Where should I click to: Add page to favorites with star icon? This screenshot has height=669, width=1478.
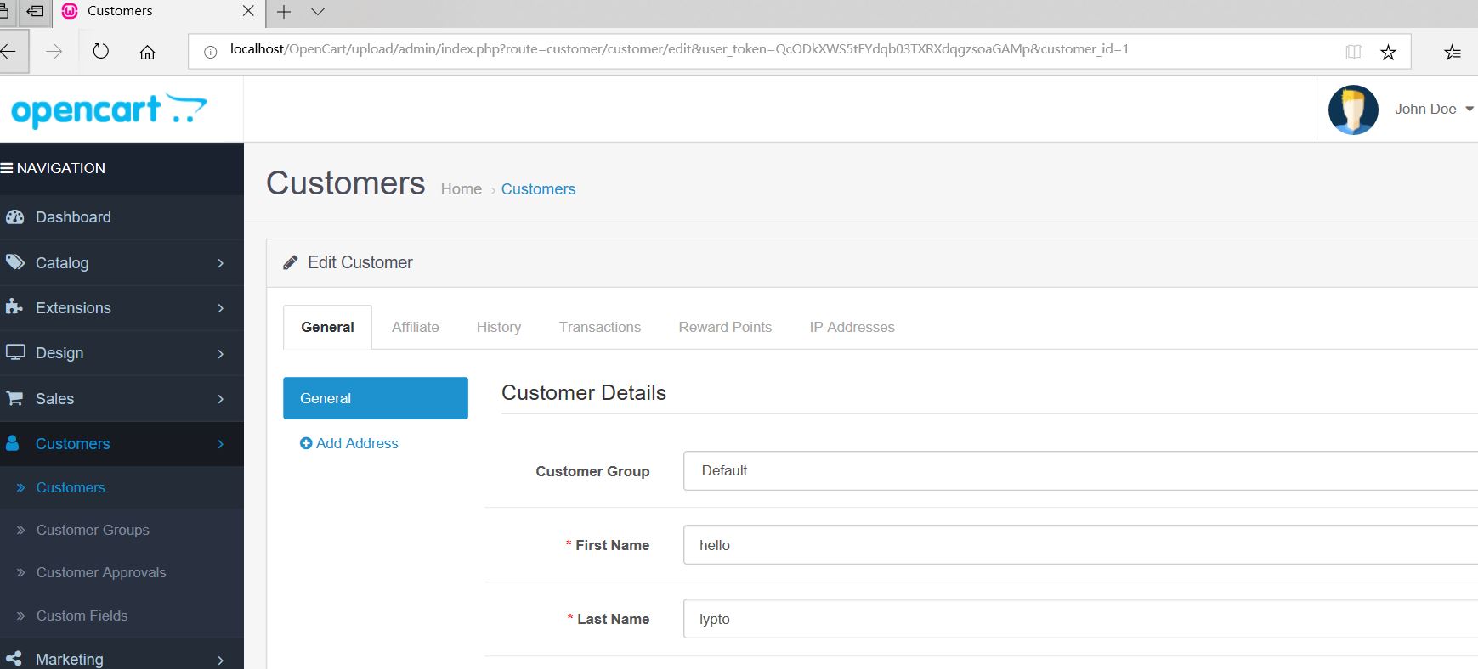point(1388,53)
